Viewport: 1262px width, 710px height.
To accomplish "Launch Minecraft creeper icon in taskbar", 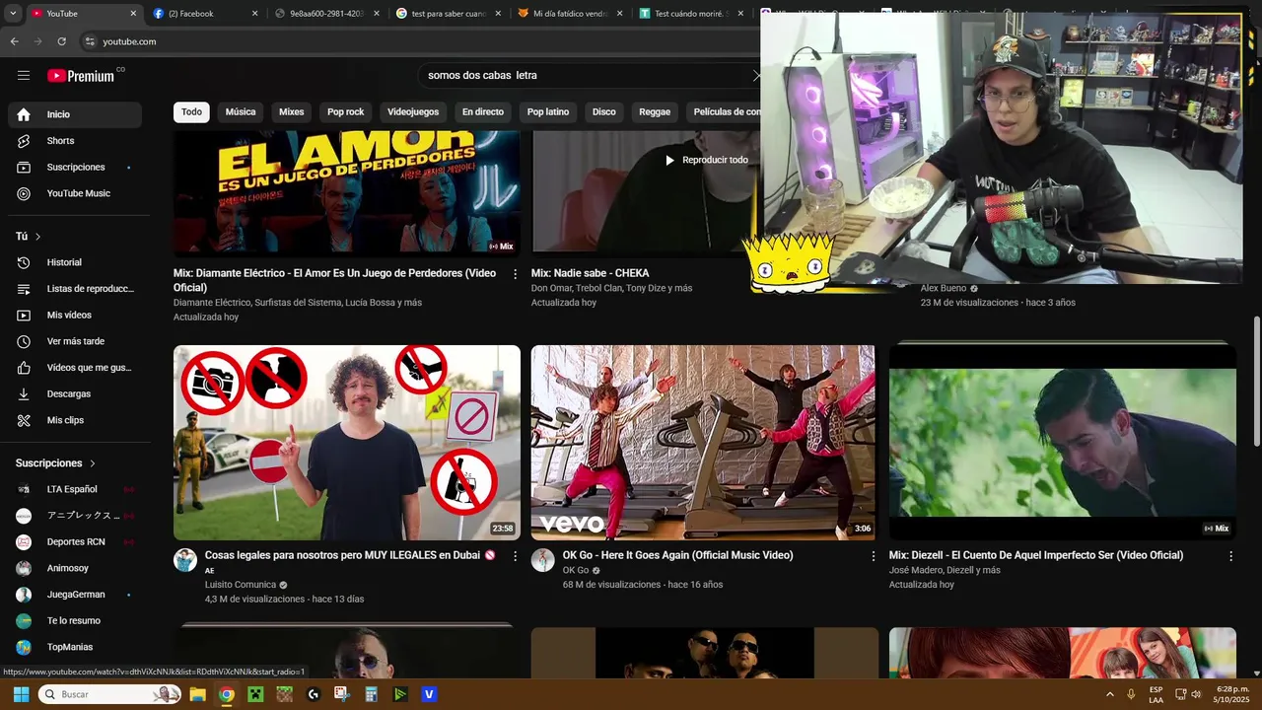I will [255, 694].
